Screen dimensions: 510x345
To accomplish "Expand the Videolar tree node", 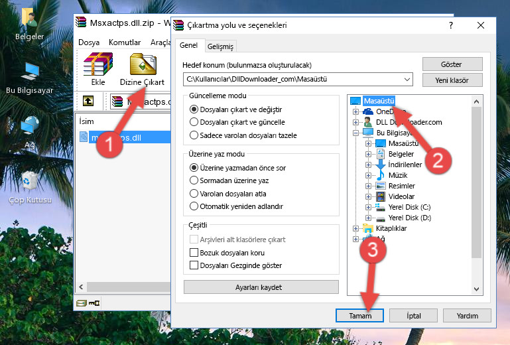I will [368, 196].
